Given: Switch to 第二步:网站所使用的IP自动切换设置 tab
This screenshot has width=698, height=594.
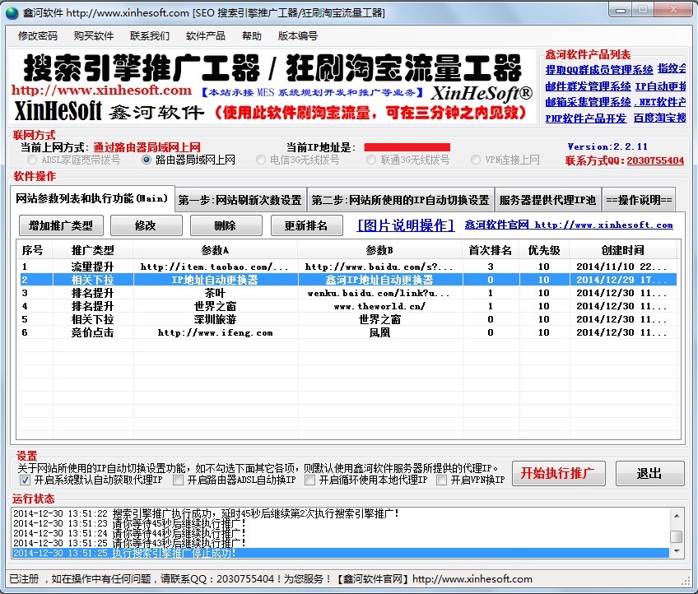Looking at the screenshot, I should [400, 200].
